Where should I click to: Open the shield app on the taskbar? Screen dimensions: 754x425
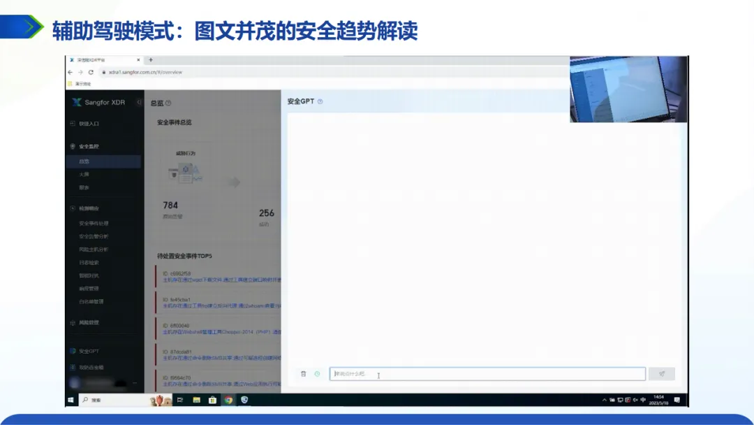point(244,400)
